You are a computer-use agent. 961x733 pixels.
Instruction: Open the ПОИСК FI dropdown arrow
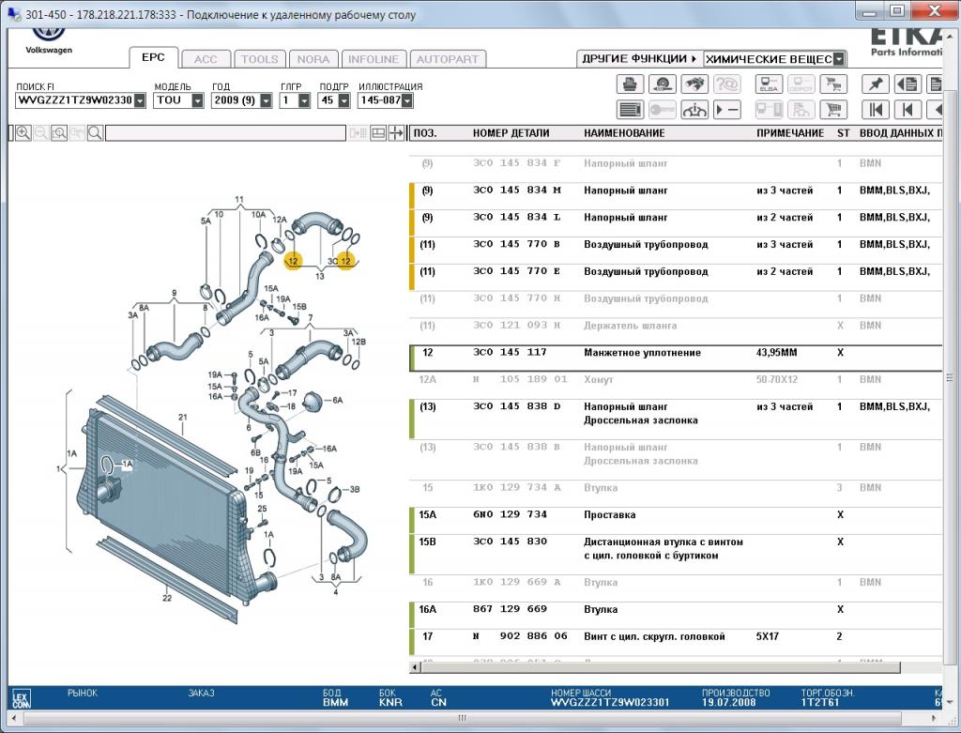140,100
